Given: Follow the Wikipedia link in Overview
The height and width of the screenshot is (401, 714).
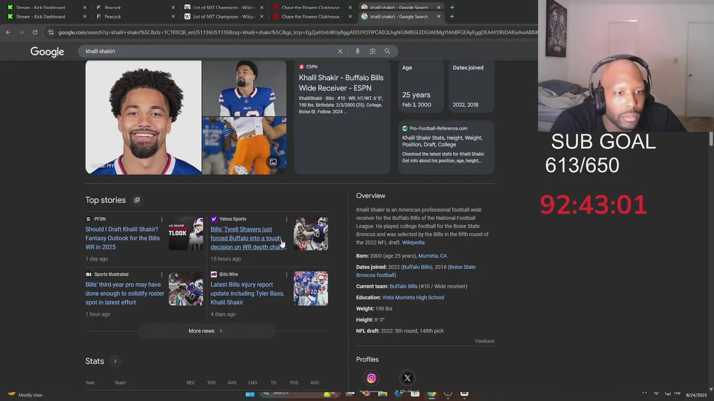Looking at the screenshot, I should click(413, 243).
